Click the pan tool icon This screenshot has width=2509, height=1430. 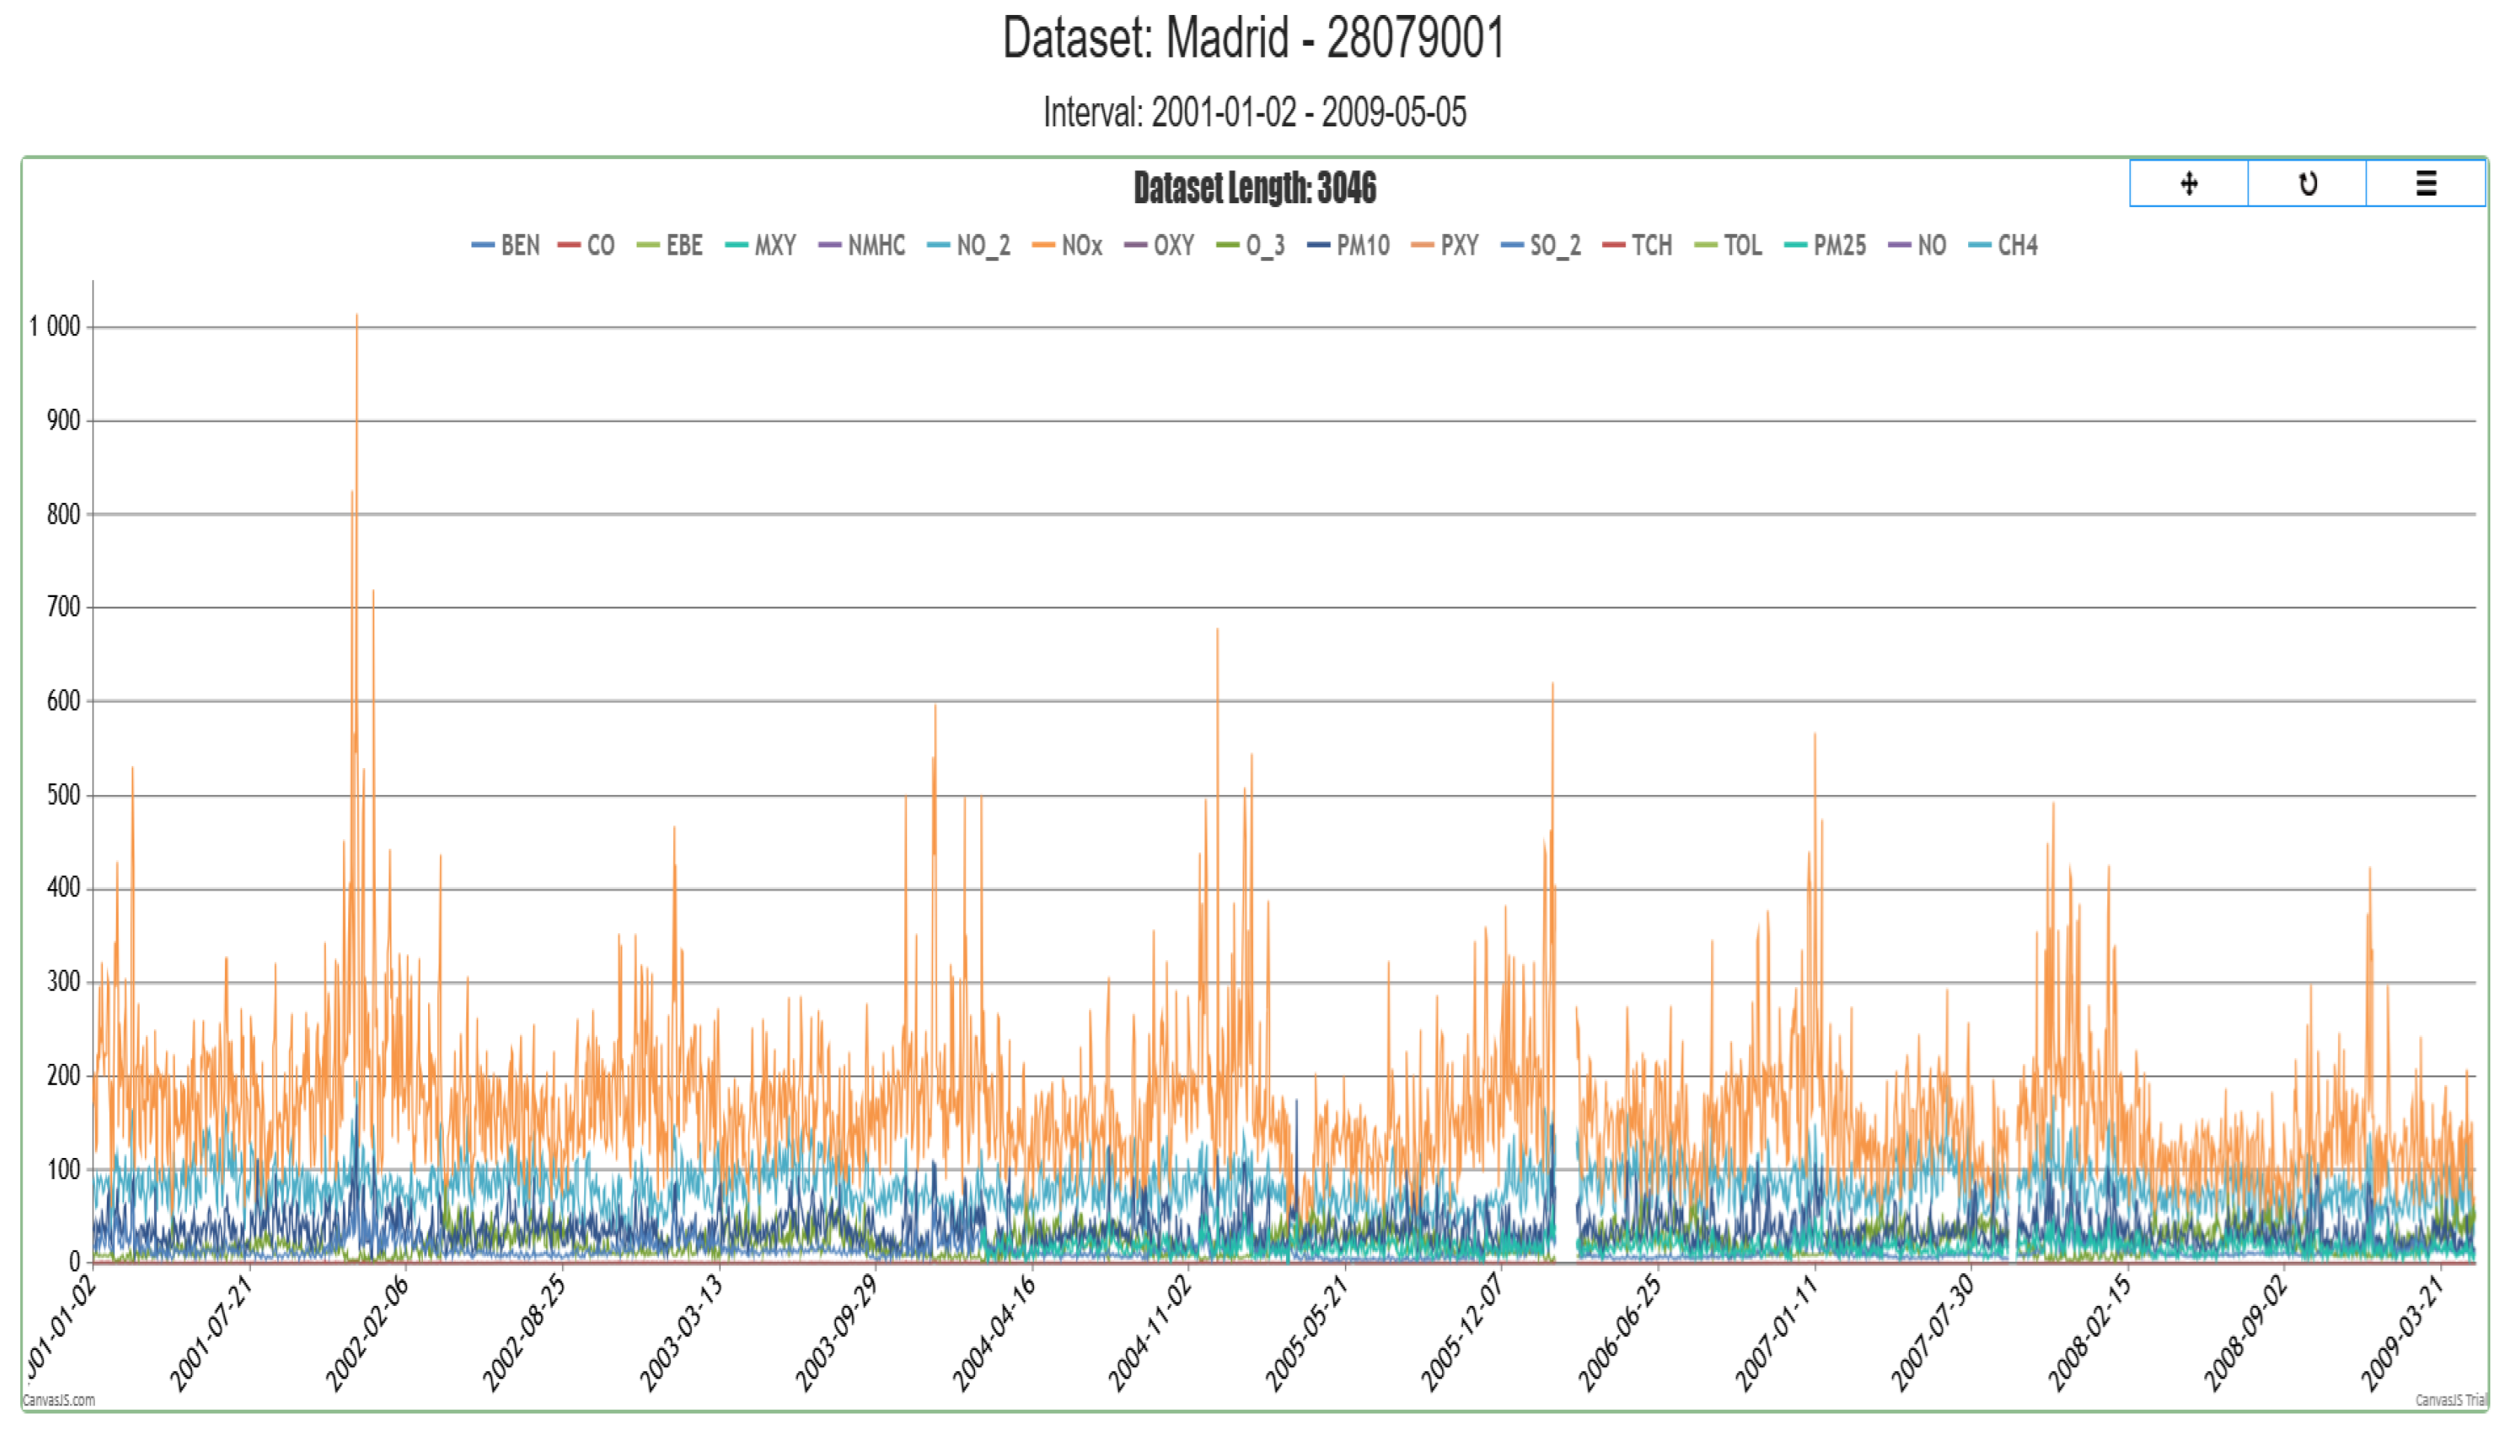2188,184
